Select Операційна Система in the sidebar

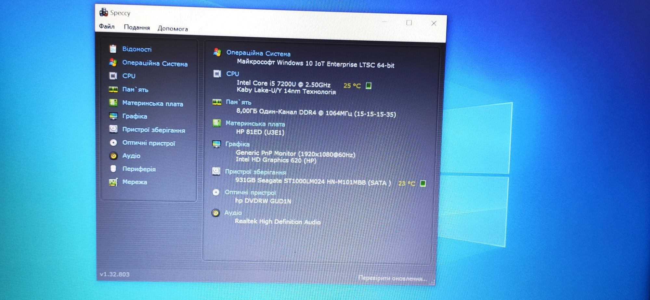[155, 63]
